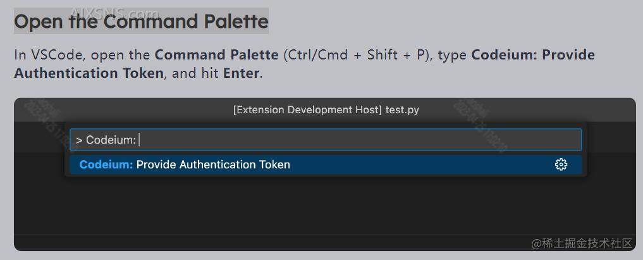This screenshot has height=260, width=643.
Task: Click the '@稀土掘金技术社区' watermark
Action: point(581,243)
